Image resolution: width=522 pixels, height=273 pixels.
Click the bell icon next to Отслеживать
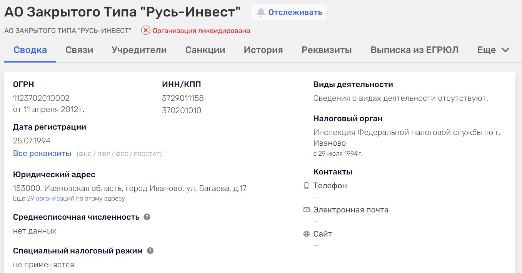pyautogui.click(x=261, y=12)
